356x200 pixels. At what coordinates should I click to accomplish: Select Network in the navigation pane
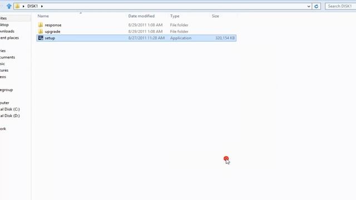(x=3, y=129)
